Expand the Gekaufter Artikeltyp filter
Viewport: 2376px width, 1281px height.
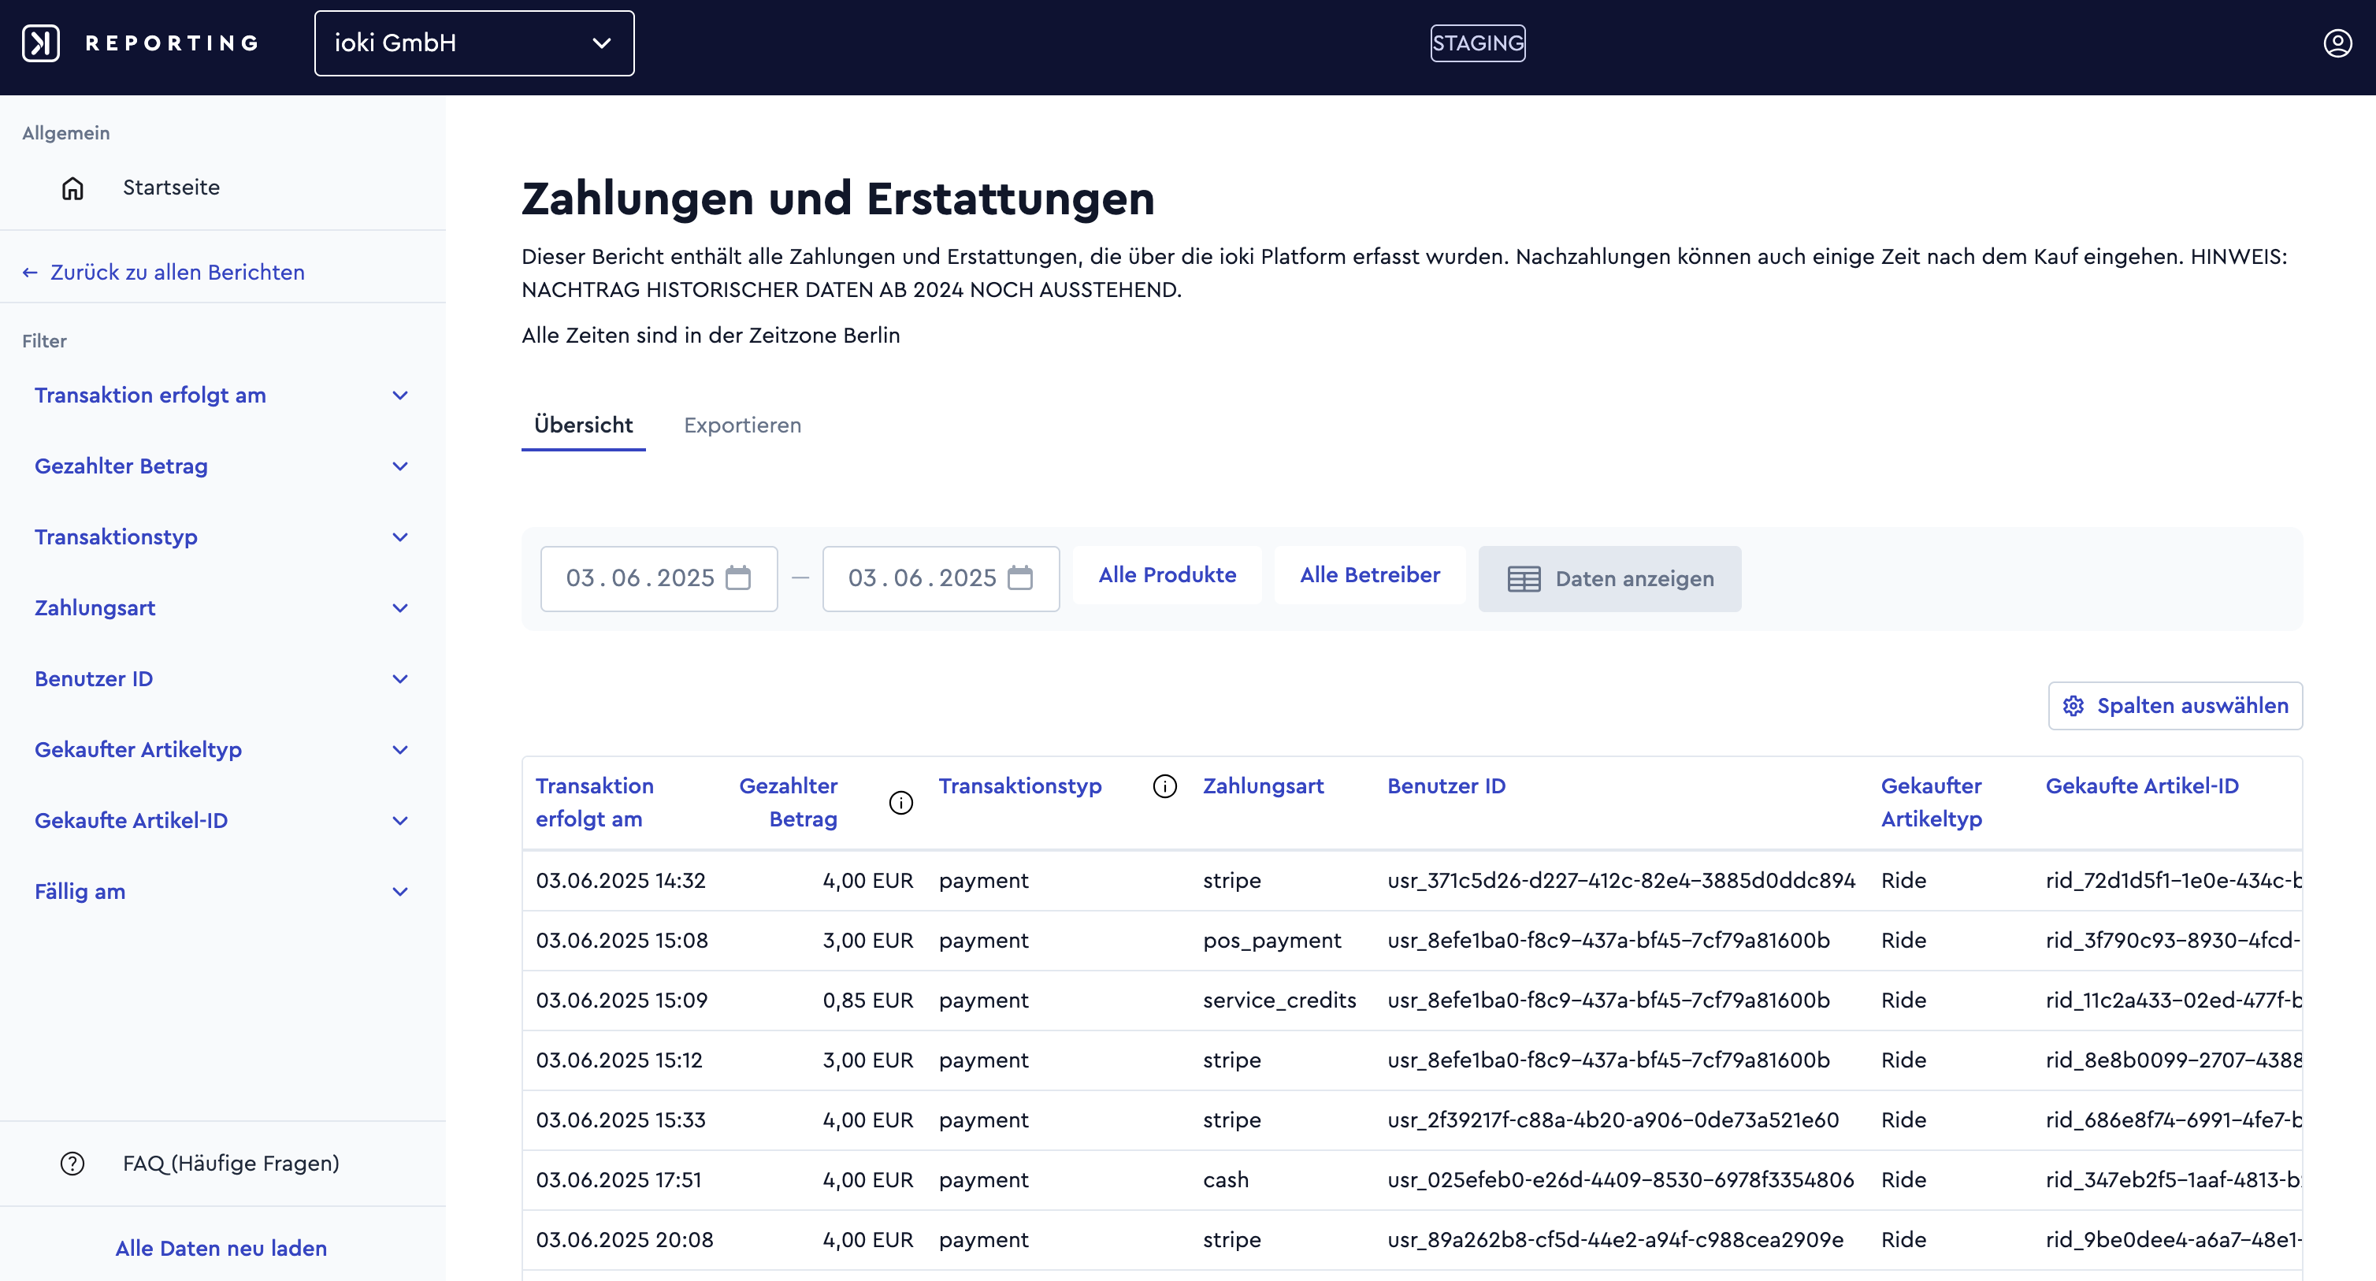coord(222,750)
